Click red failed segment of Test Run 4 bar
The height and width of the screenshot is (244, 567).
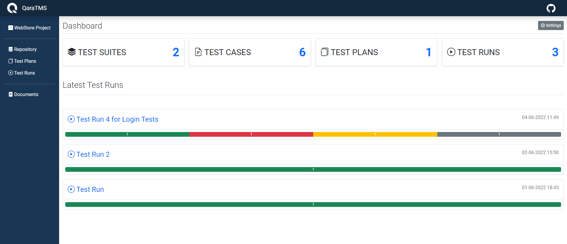tap(251, 134)
